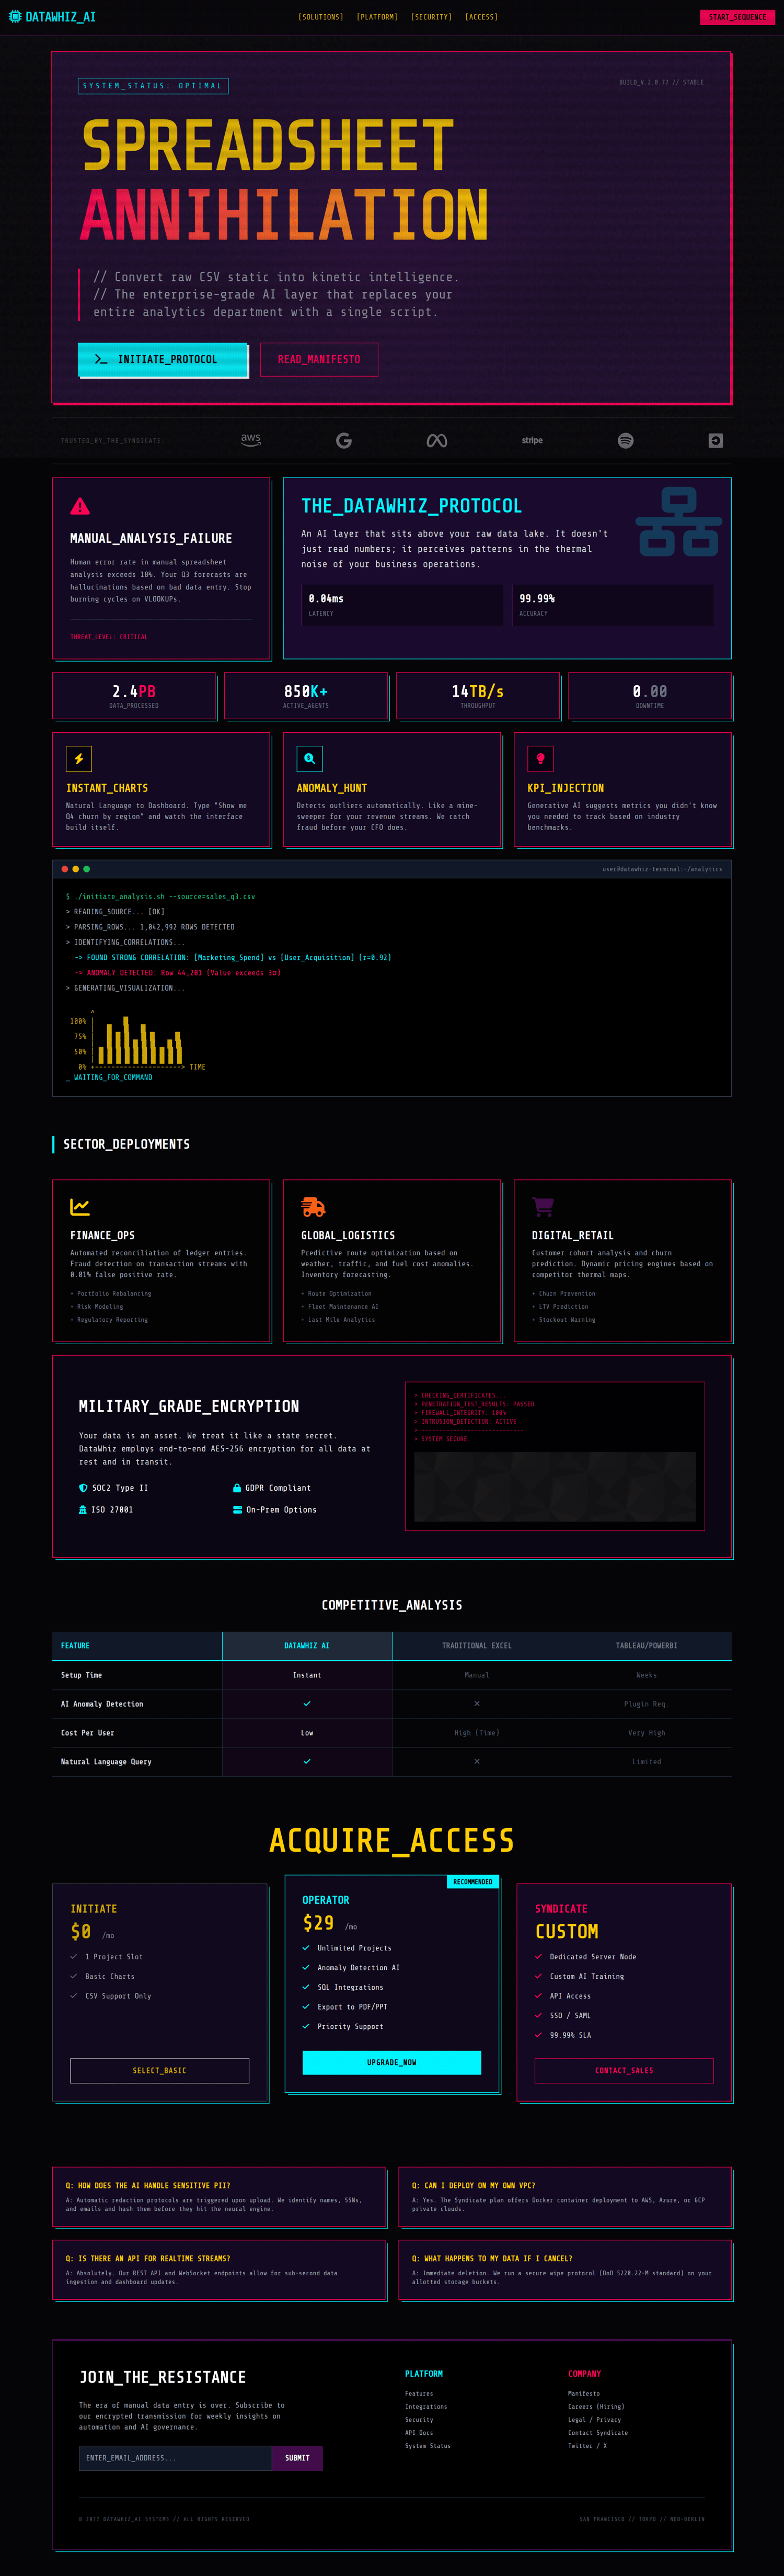784x2576 pixels.
Task: Click the AWS logo in trusted row
Action: click(x=251, y=440)
